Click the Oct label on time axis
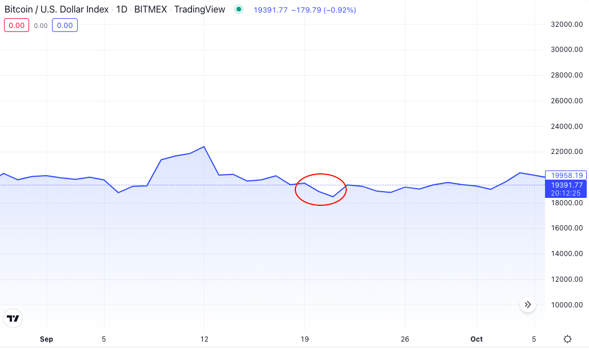589x349 pixels. coord(476,339)
